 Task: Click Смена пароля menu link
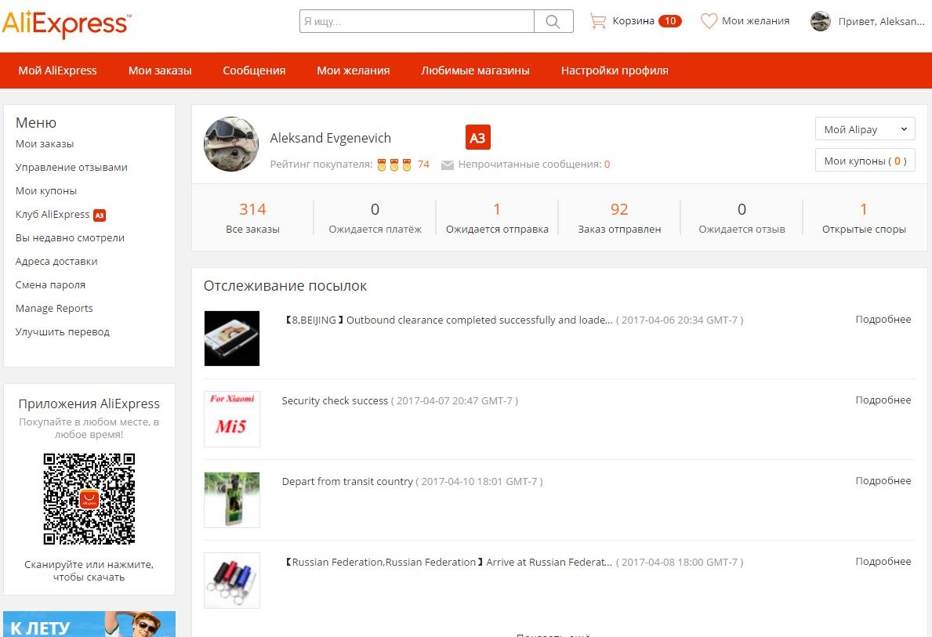[x=50, y=284]
